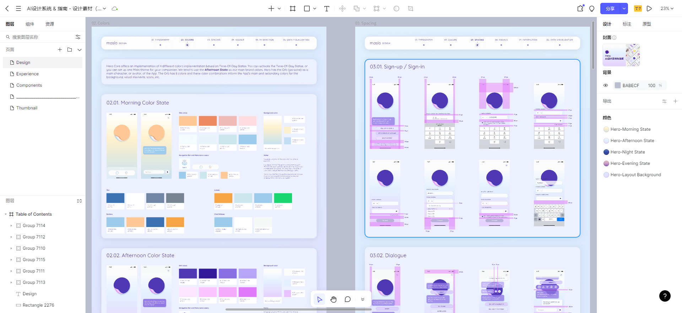Start prototype preview with play icon
The width and height of the screenshot is (682, 313).
coord(649,9)
